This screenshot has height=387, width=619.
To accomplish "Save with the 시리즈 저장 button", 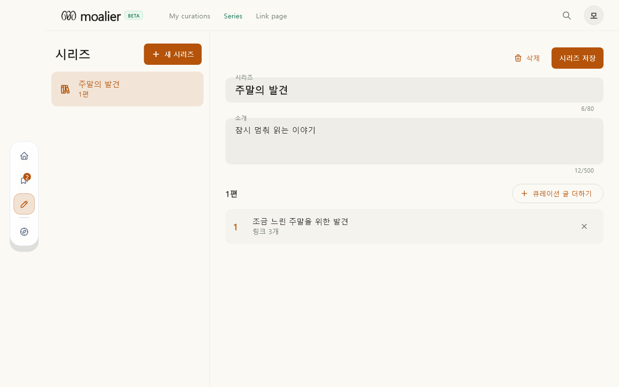I will (577, 58).
